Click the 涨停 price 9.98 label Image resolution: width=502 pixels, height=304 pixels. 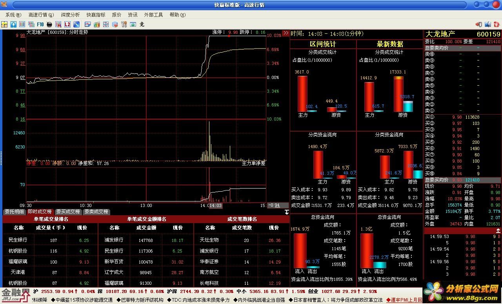[x=225, y=32]
